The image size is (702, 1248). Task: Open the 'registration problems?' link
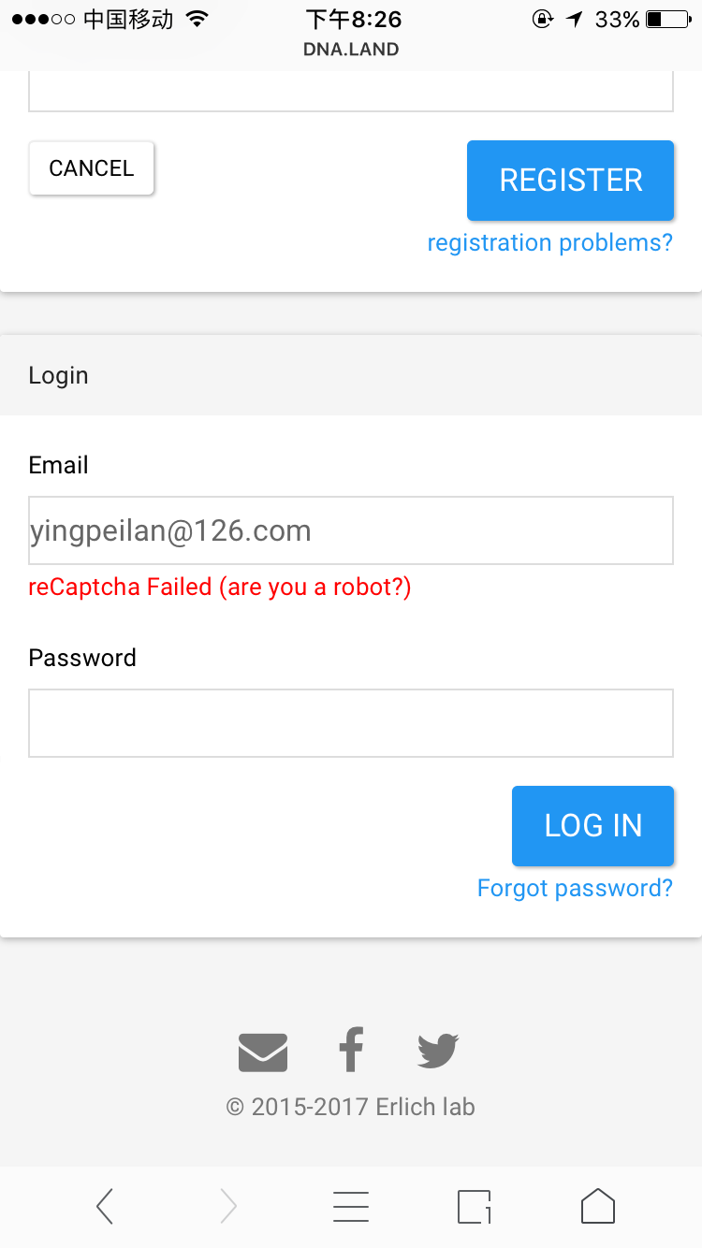coord(550,242)
